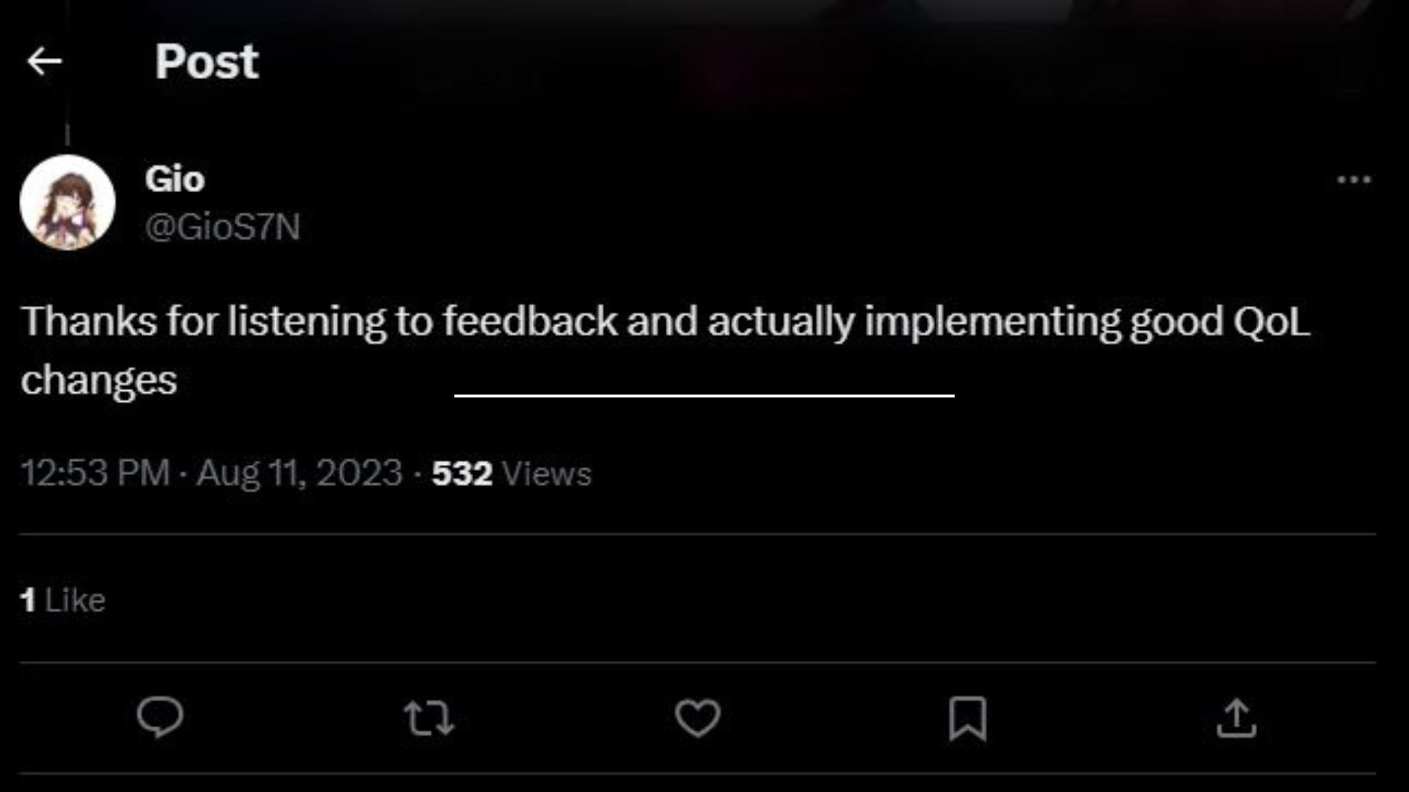The width and height of the screenshot is (1409, 792).
Task: Click the word 'changes' in the post
Action: coord(99,380)
